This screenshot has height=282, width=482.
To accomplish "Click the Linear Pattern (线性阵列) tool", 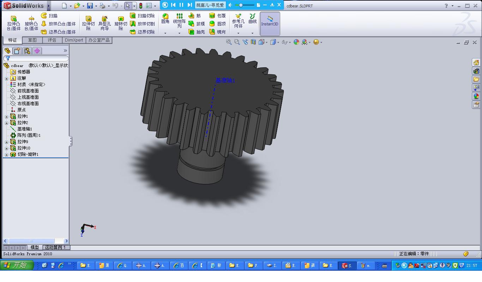I will [179, 21].
